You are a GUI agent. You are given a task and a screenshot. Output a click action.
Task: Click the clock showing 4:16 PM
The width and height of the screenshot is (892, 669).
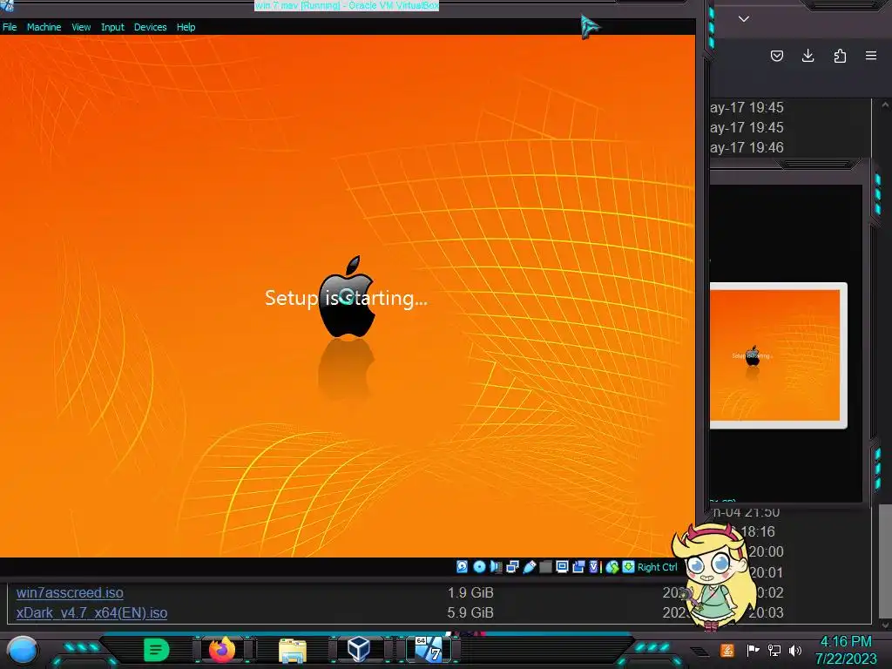click(846, 650)
